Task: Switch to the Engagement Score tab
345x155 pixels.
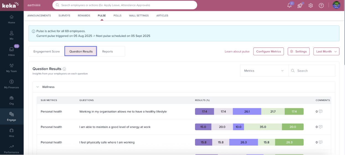Action: pyautogui.click(x=46, y=51)
